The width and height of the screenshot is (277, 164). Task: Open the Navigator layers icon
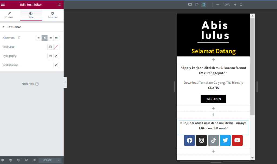tap(11, 160)
